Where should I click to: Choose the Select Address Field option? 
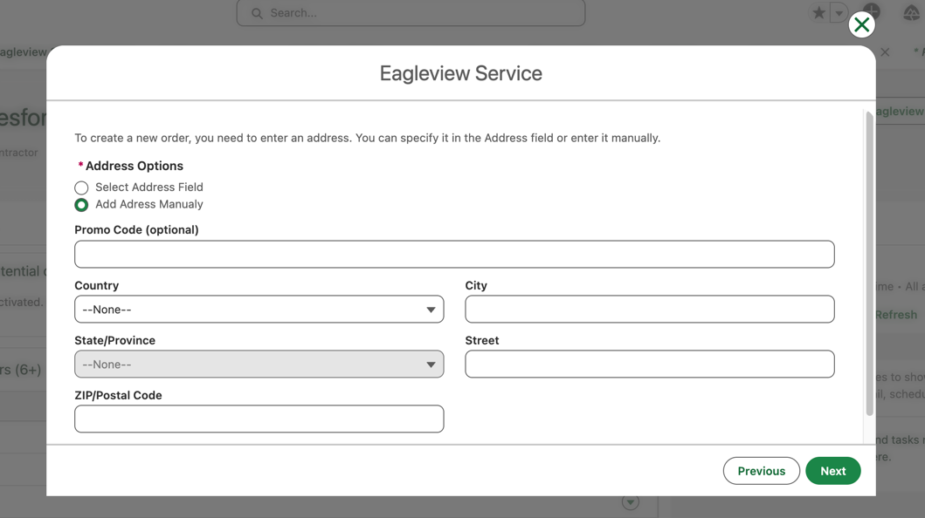(81, 187)
